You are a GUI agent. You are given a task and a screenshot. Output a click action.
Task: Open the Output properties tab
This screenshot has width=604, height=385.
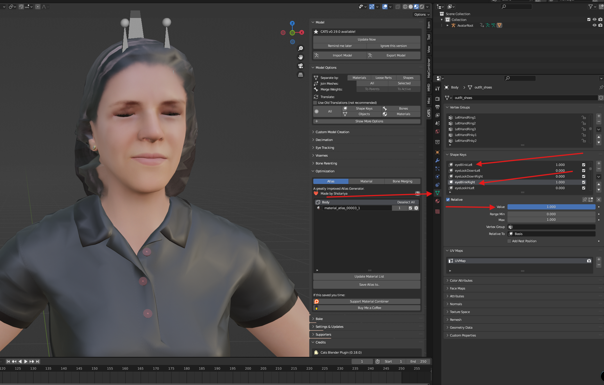click(x=437, y=107)
